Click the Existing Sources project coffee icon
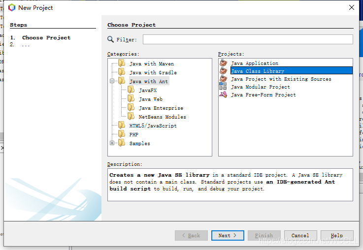The width and height of the screenshot is (363, 250). tap(224, 78)
